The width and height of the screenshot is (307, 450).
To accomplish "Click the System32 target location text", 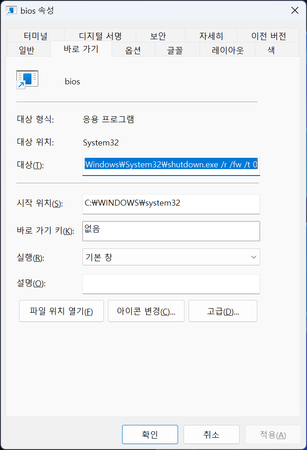I will click(101, 143).
